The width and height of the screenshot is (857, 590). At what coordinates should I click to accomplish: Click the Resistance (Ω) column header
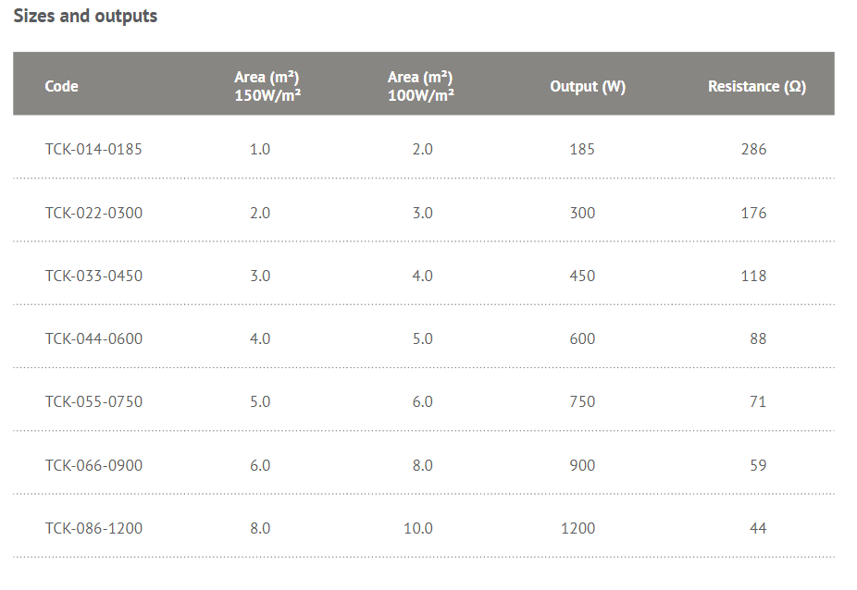(x=757, y=86)
